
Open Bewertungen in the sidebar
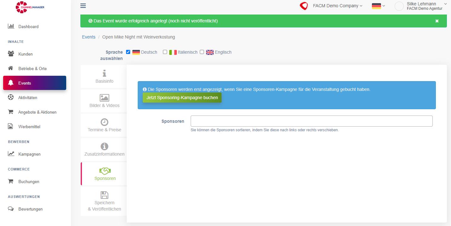pos(31,209)
